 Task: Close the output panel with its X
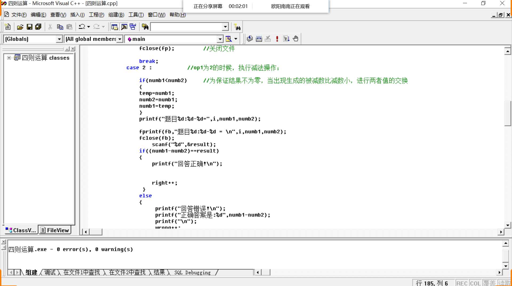(x=3, y=242)
